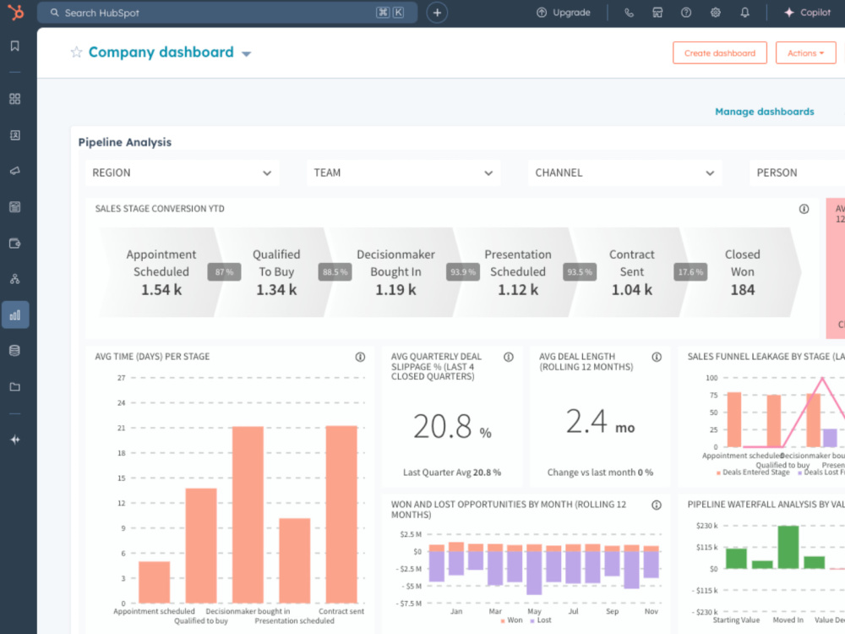Click Change vs last month 0 % text
Viewport: 845px width, 634px height.
tap(600, 473)
